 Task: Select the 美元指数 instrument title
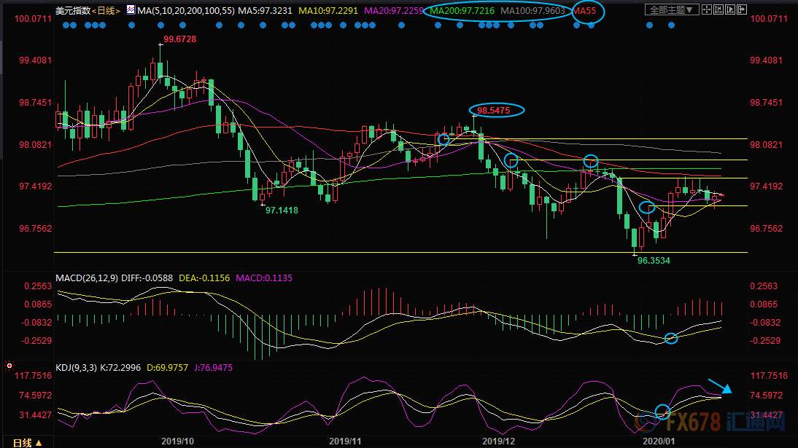pyautogui.click(x=73, y=10)
